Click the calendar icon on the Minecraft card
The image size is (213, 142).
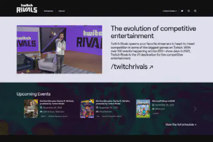(x=153, y=105)
